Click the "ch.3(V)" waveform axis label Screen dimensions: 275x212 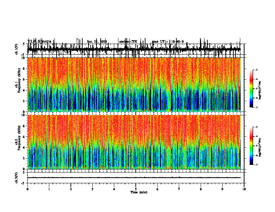[17, 178]
